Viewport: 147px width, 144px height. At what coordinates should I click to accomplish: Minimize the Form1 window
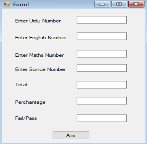click(x=102, y=4)
